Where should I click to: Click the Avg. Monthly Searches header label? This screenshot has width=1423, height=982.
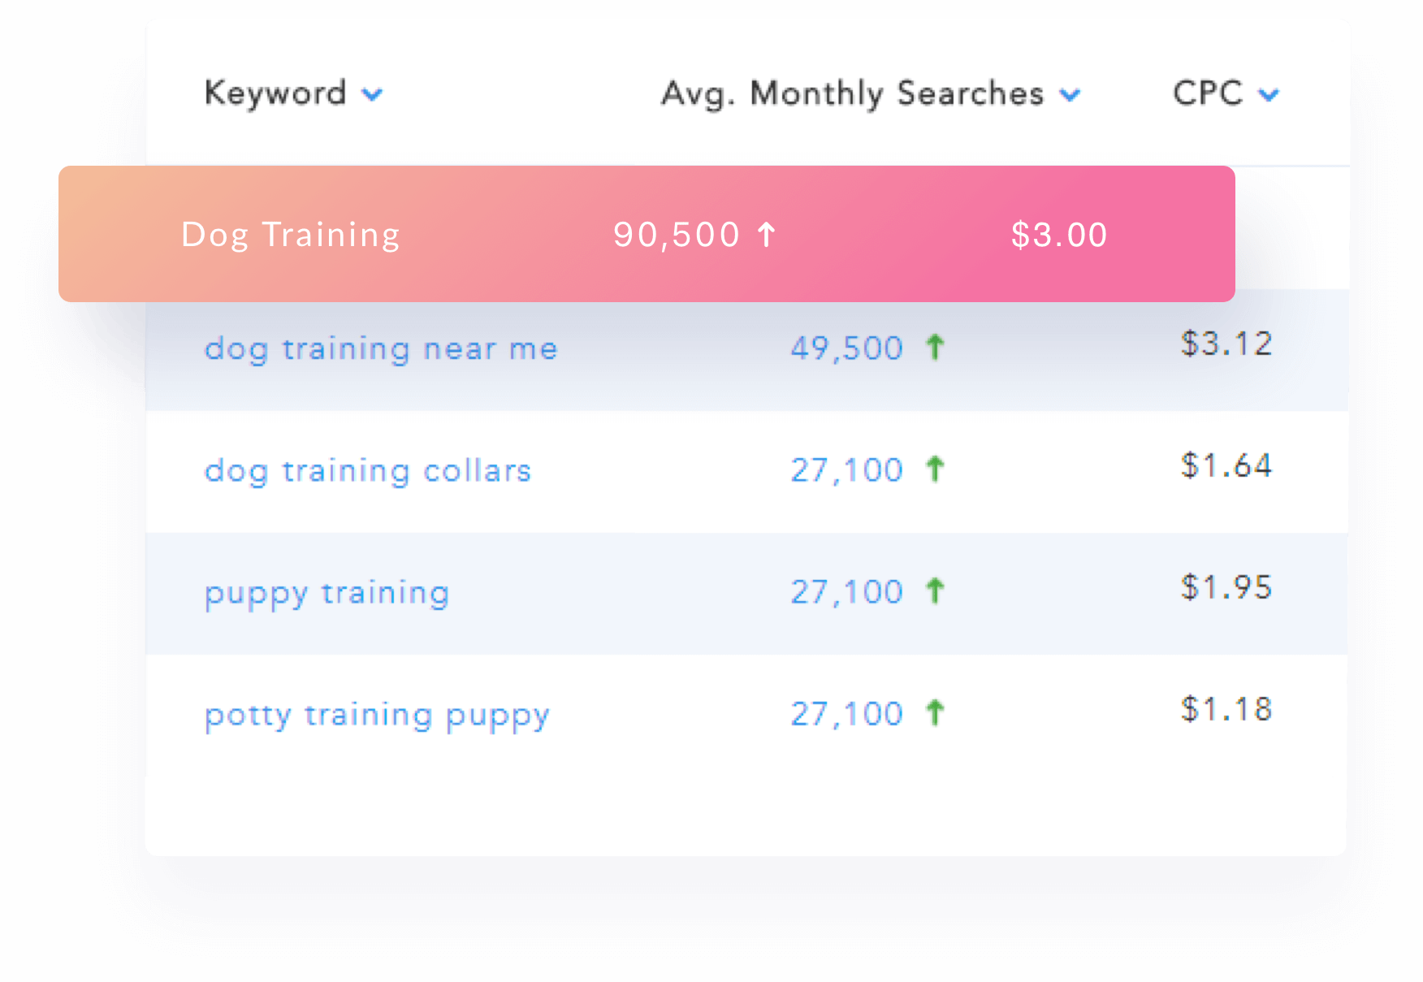point(853,93)
